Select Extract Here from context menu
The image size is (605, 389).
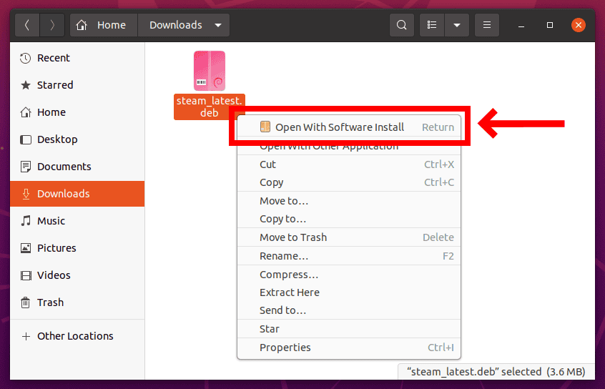(x=290, y=292)
